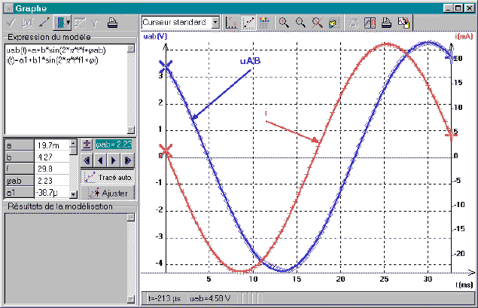Open the Curseur standard dropdown
The width and height of the screenshot is (478, 308).
click(x=216, y=23)
